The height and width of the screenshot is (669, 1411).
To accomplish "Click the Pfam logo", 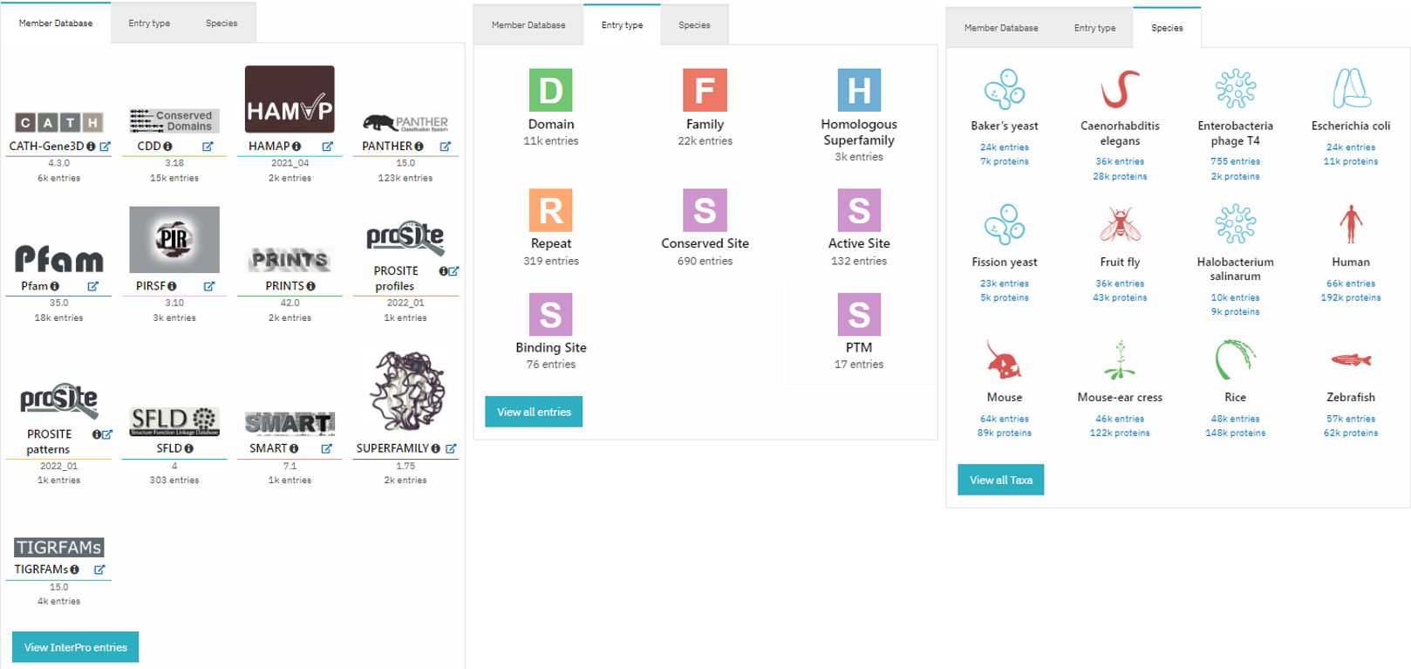I will point(58,259).
